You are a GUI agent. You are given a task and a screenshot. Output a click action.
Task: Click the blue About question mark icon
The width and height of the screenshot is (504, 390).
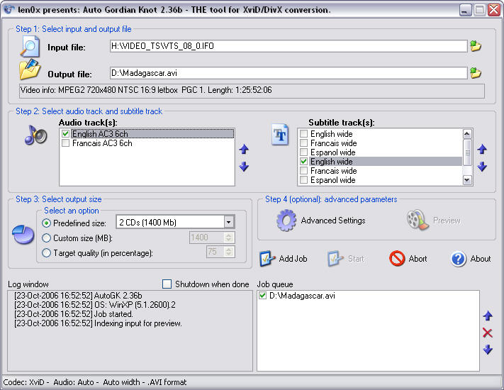[459, 259]
